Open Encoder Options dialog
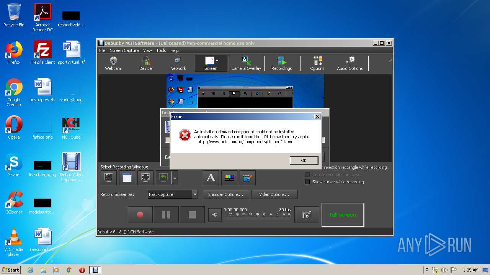Image resolution: width=490 pixels, height=275 pixels. 225,194
